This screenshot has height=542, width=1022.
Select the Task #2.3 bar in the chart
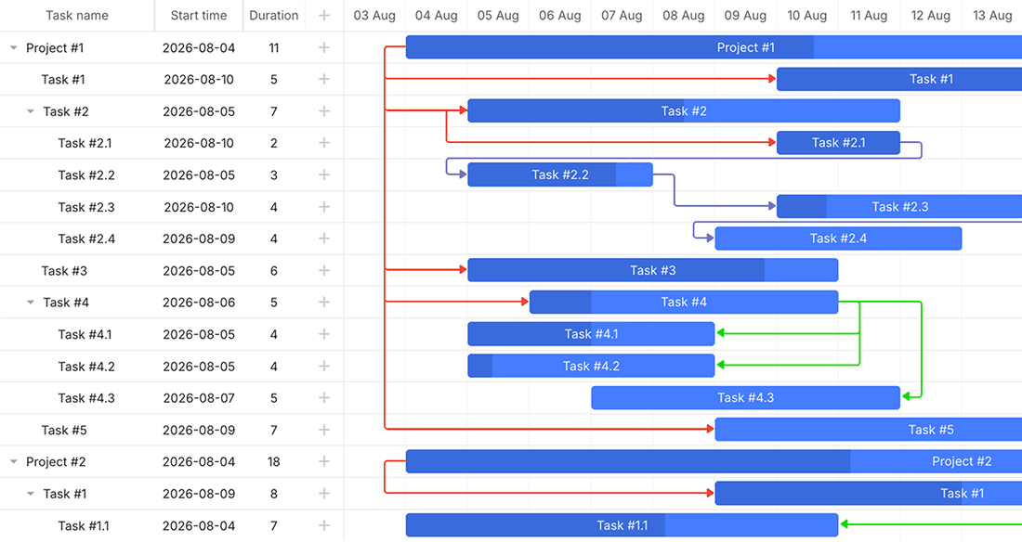coord(899,207)
